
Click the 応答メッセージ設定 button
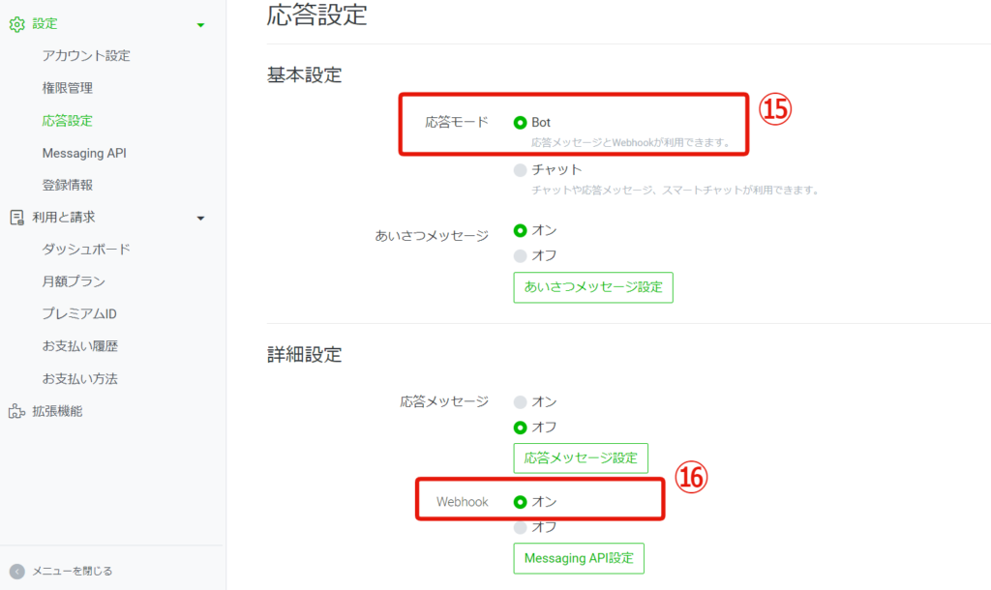pyautogui.click(x=581, y=458)
